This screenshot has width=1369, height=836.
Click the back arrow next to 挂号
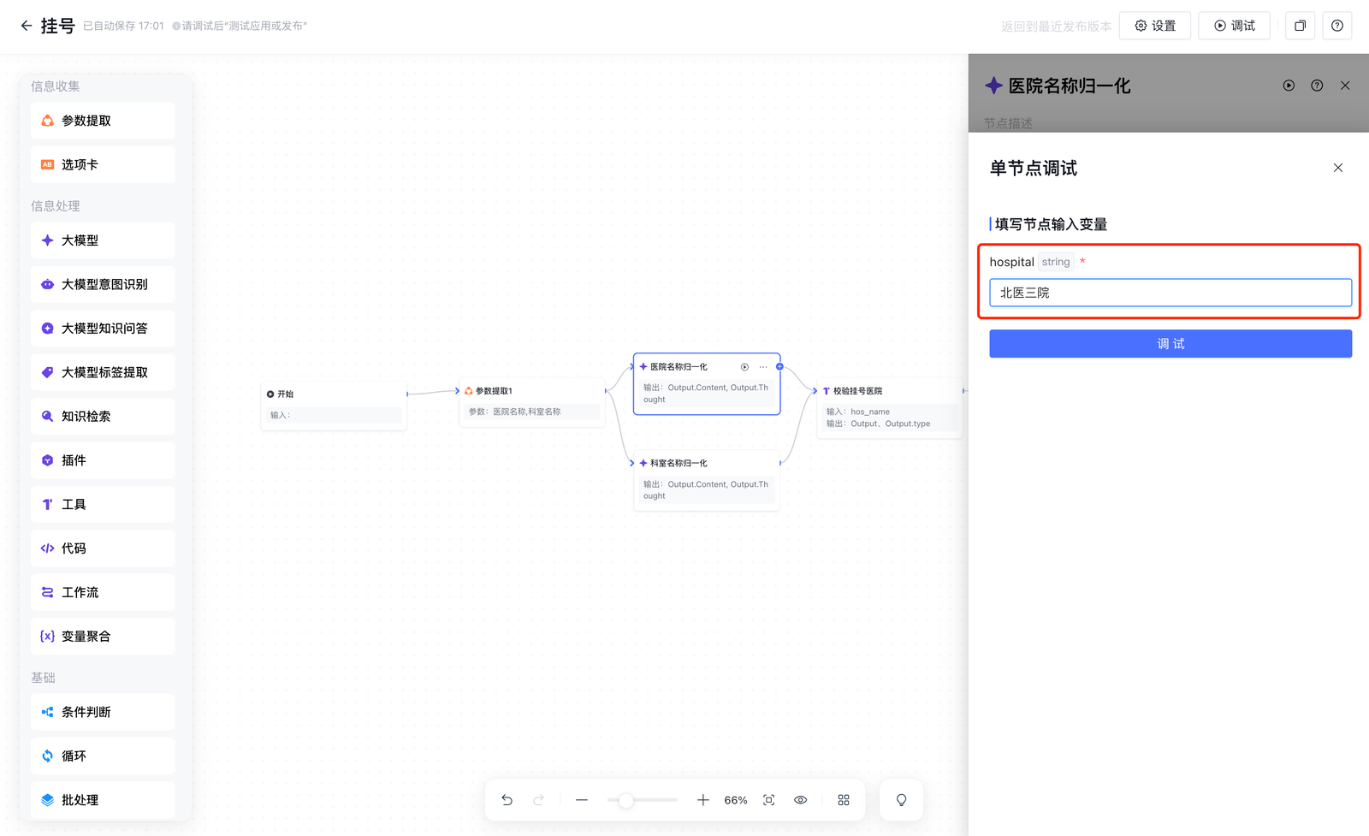click(27, 26)
